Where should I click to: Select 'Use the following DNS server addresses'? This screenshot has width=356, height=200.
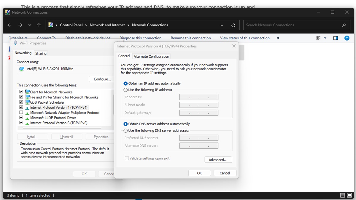point(126,131)
